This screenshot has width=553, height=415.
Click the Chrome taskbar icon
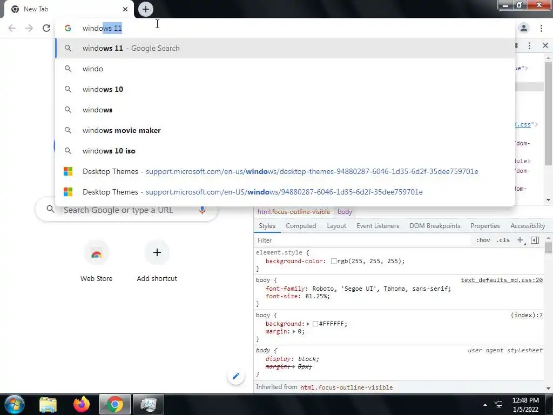click(x=114, y=404)
